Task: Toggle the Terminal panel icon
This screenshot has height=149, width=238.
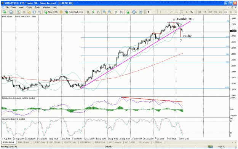Action: pos(34,12)
